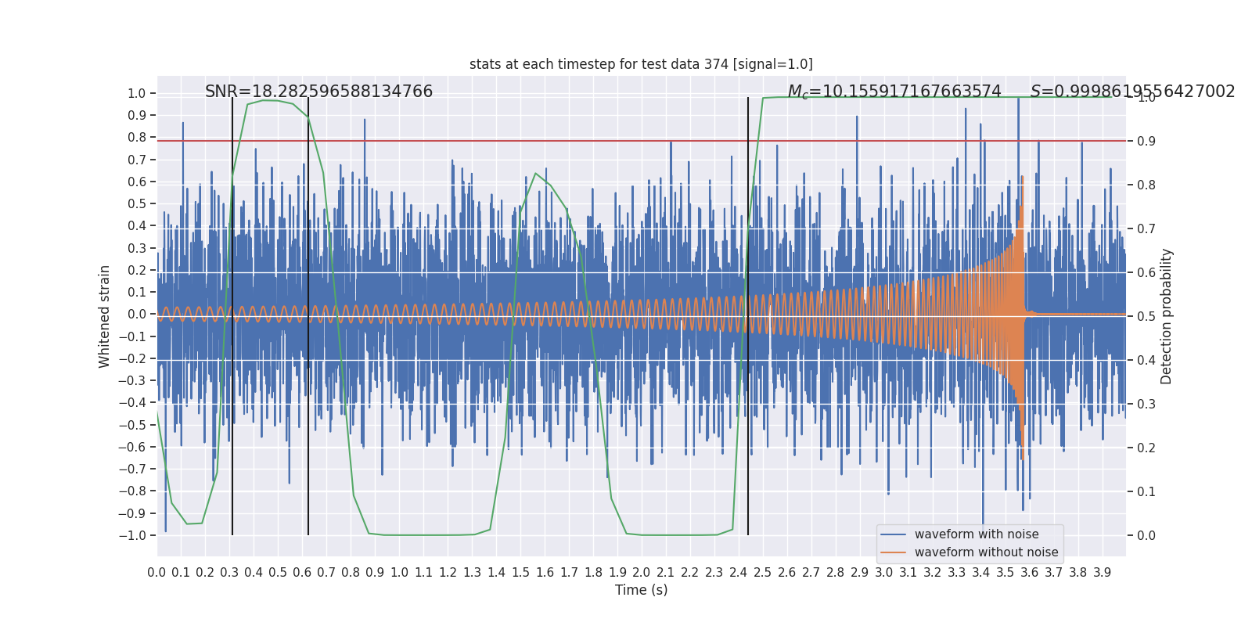Click the 'Whitened strain' axis label

pos(105,316)
